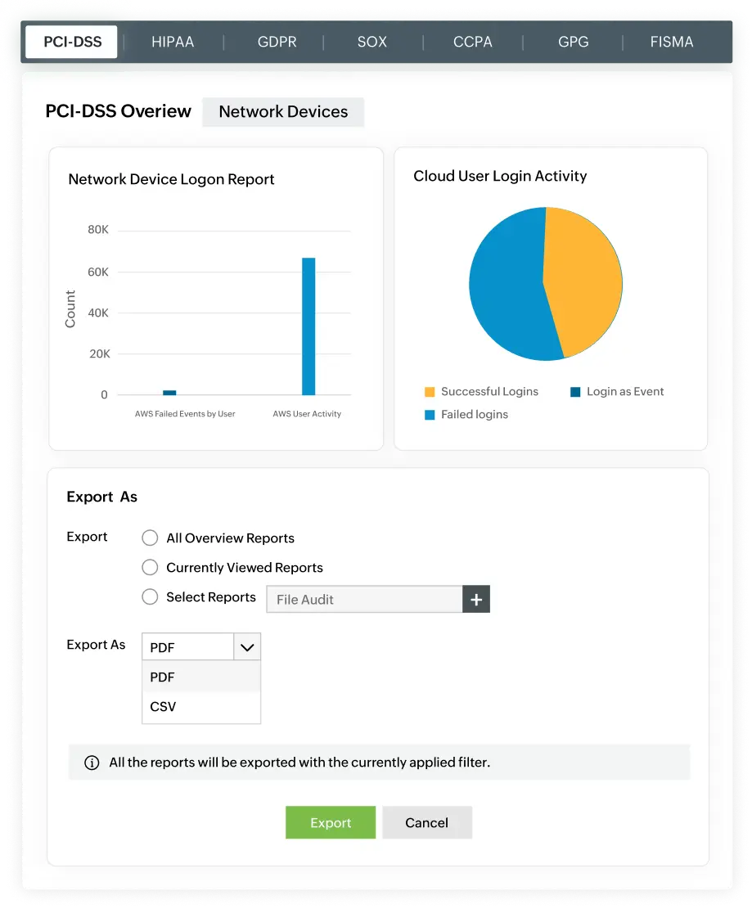
Task: Select the All Overview Reports option
Action: [x=150, y=538]
